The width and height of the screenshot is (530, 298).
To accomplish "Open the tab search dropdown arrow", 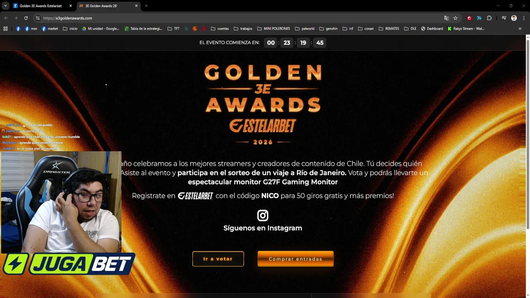I will [x=5, y=6].
